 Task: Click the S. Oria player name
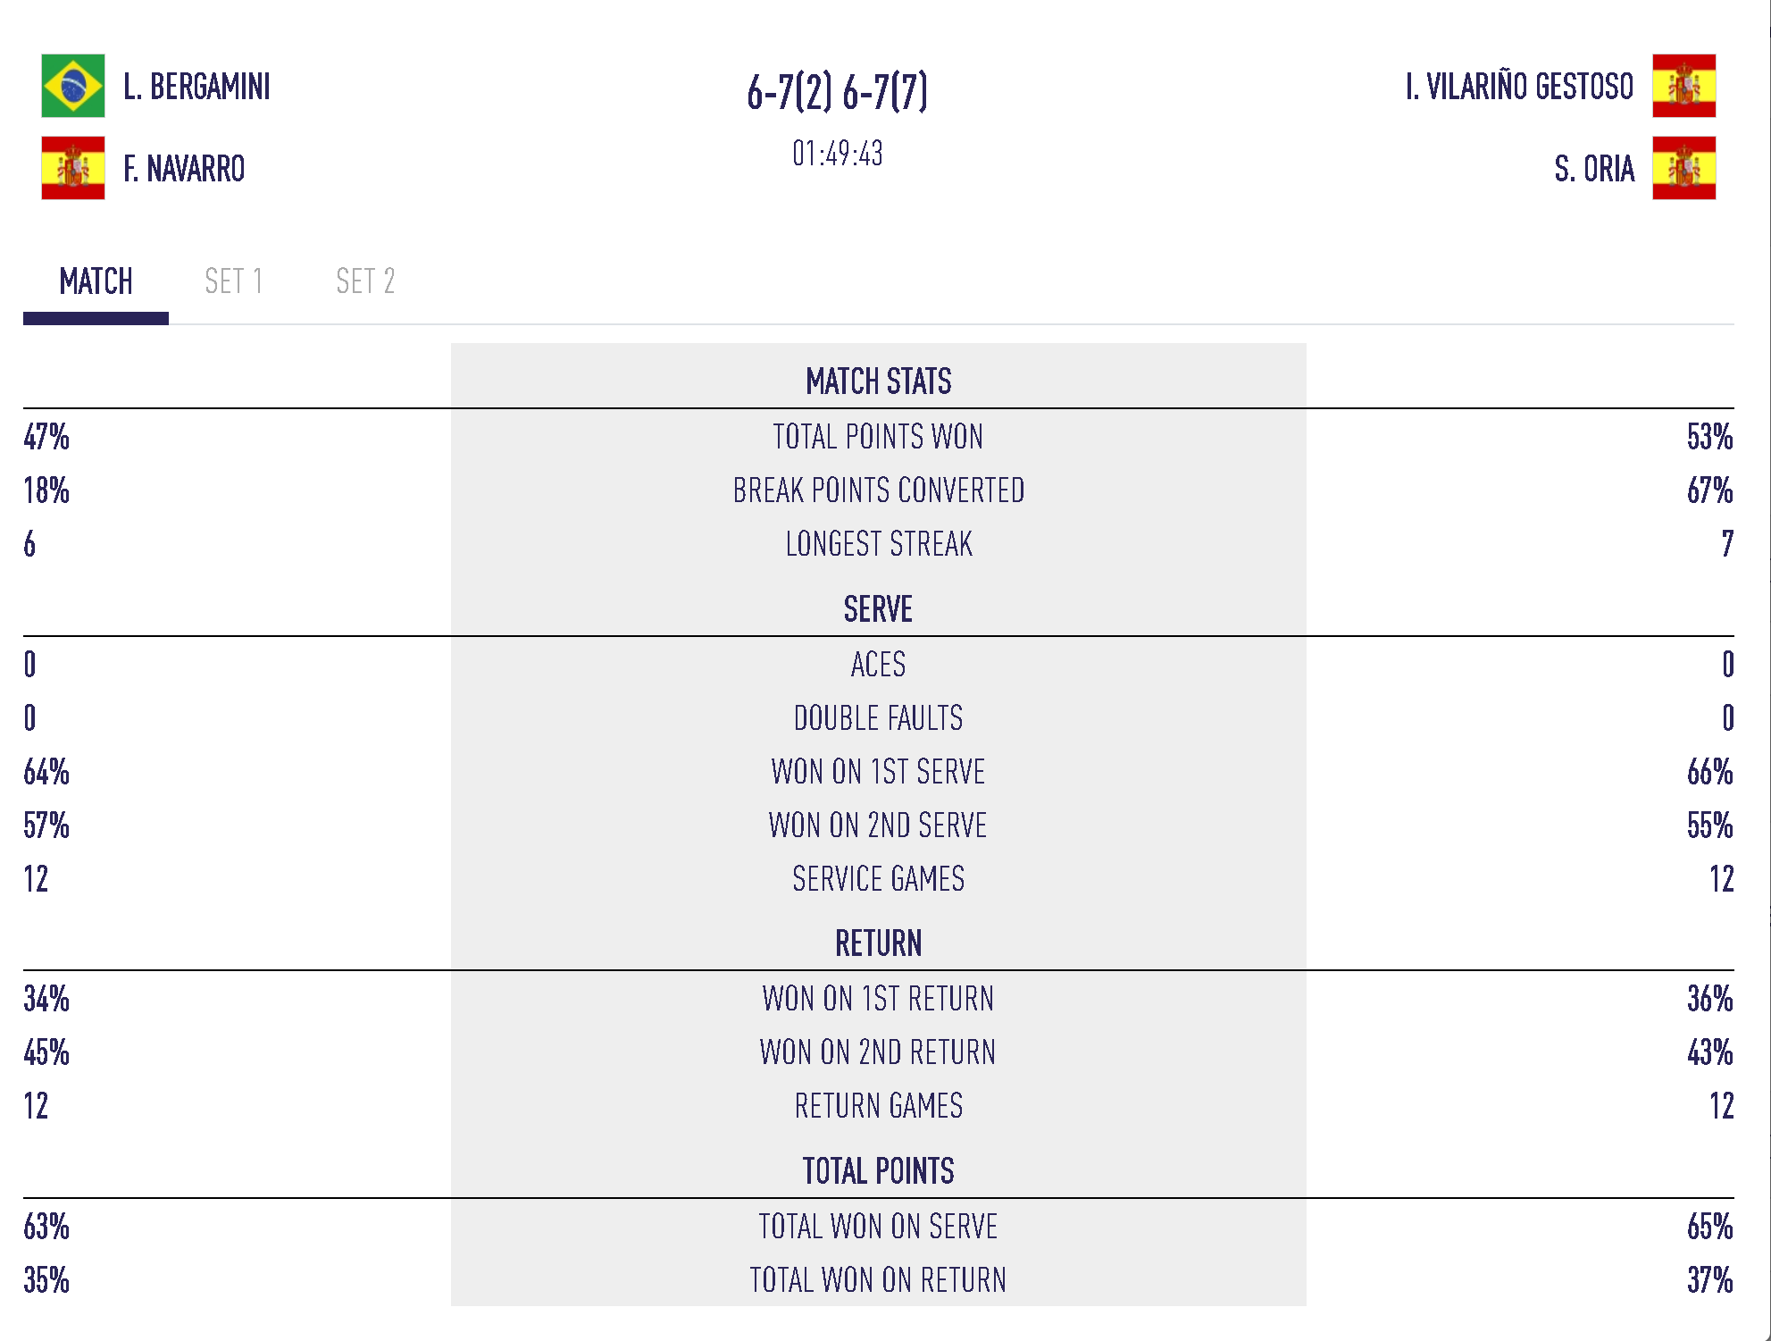[x=1594, y=169]
